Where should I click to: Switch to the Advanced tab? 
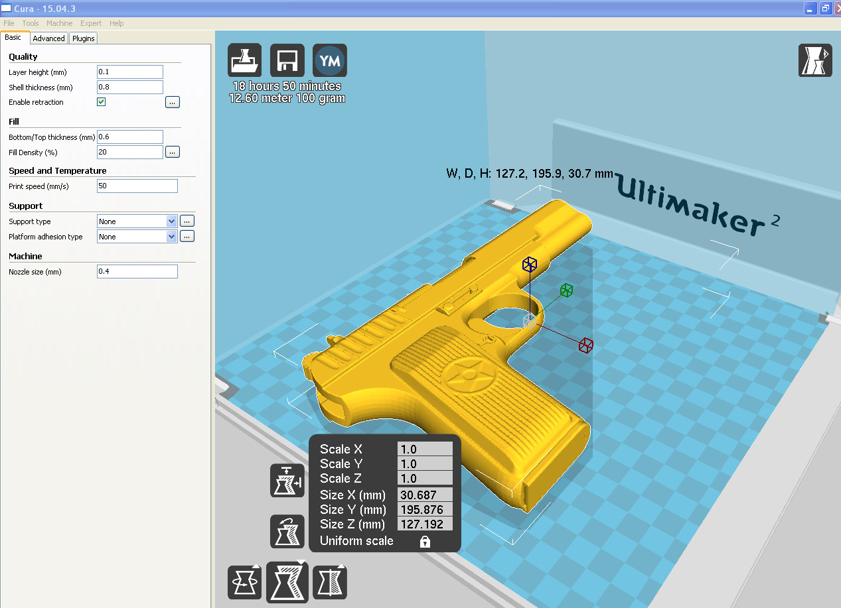[48, 38]
